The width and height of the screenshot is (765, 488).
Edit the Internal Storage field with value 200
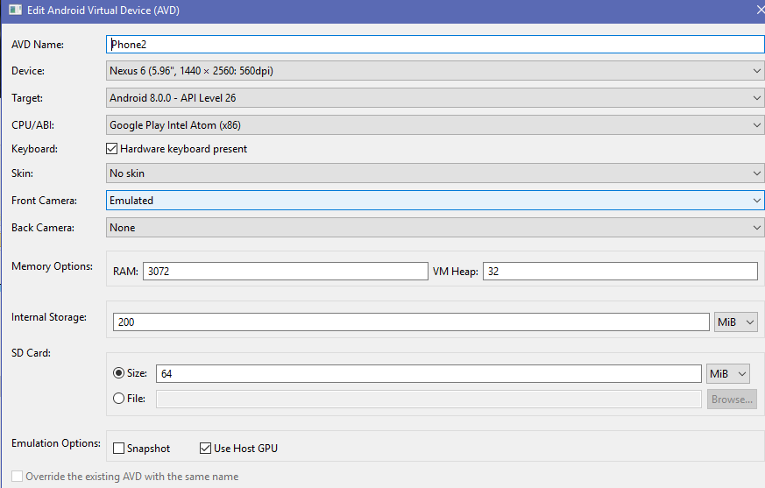(x=411, y=322)
